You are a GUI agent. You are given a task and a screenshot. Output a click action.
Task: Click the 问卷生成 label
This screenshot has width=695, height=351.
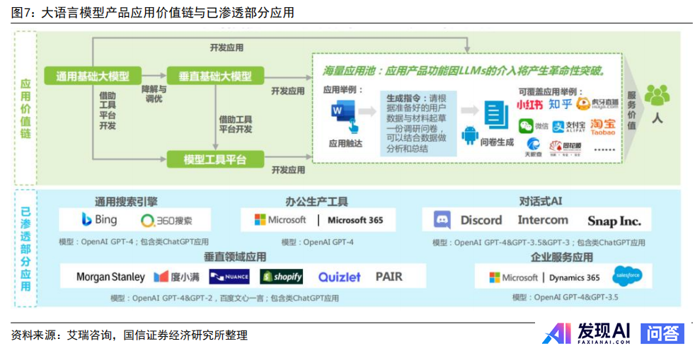point(497,142)
